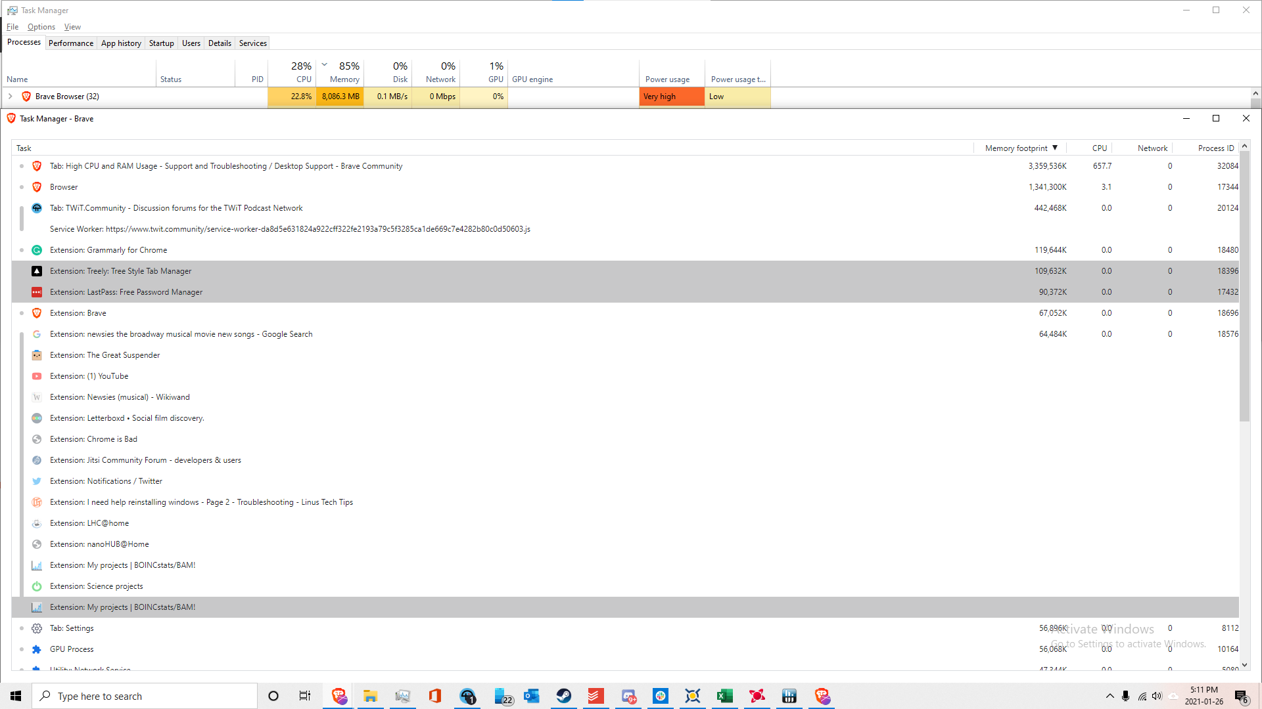Open Excel from the taskbar
Image resolution: width=1262 pixels, height=709 pixels.
[724, 696]
